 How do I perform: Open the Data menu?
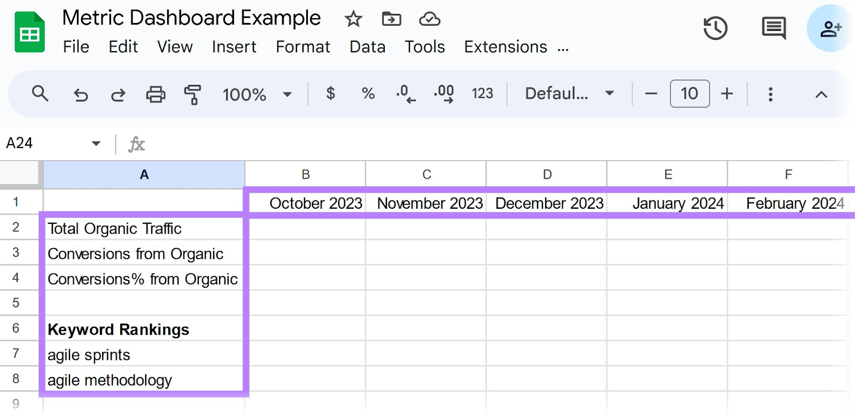[367, 47]
